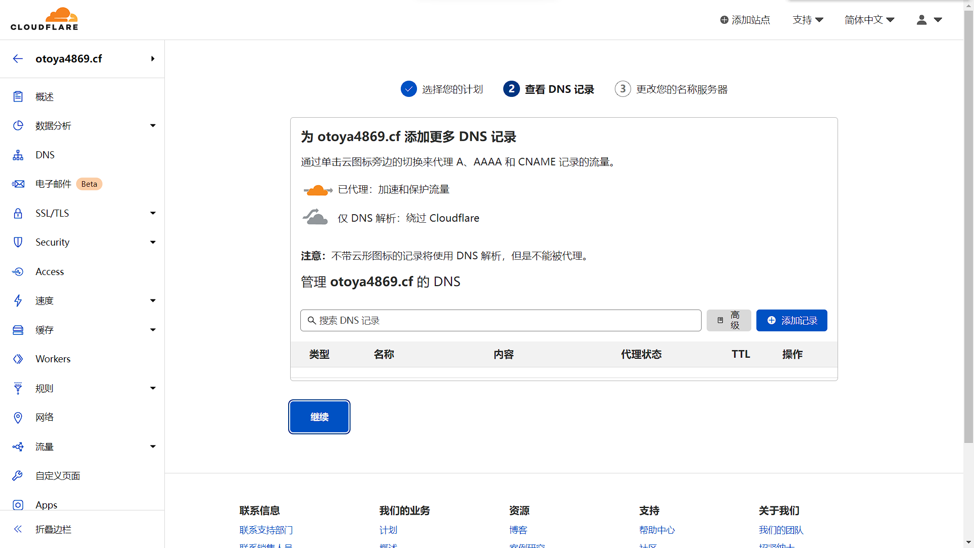
Task: Click the Access login arrow icon
Action: [x=18, y=271]
